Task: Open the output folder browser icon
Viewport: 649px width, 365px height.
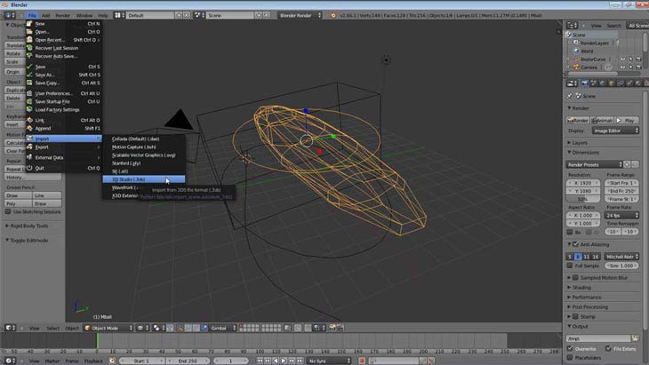Action: pos(636,338)
